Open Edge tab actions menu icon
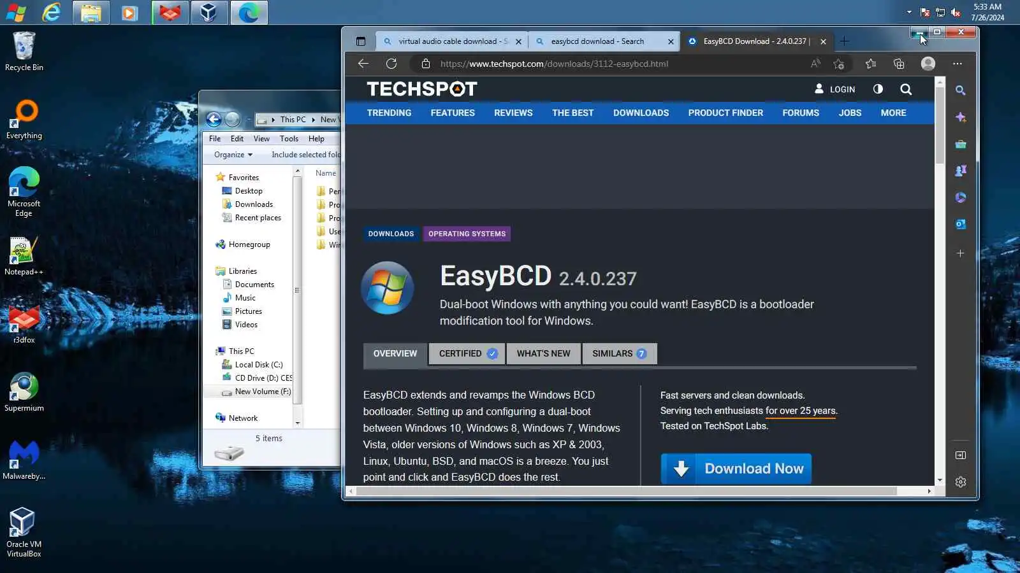 (361, 41)
